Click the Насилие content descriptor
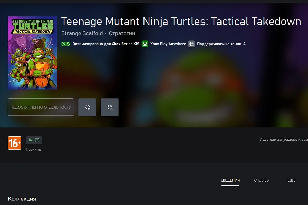The width and height of the screenshot is (308, 205). coord(33,149)
